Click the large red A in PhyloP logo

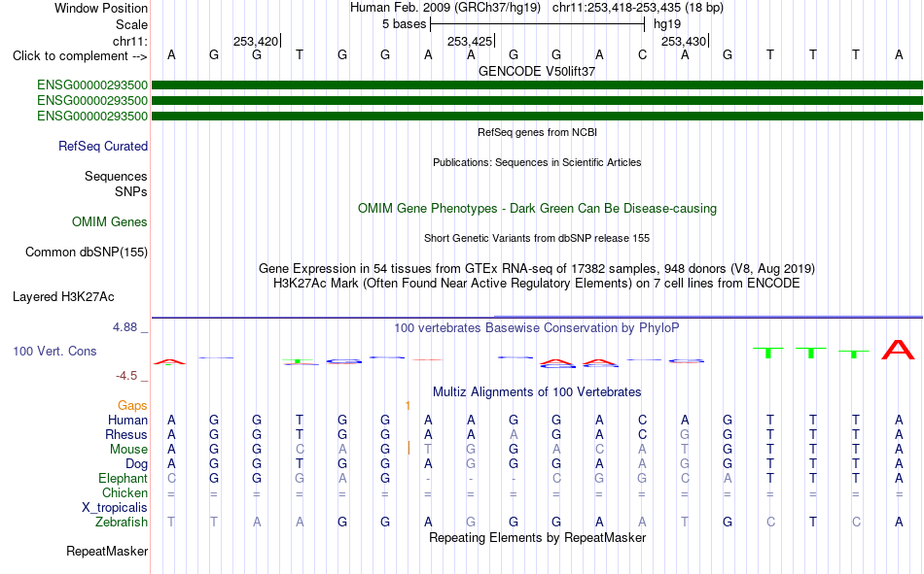coord(898,350)
